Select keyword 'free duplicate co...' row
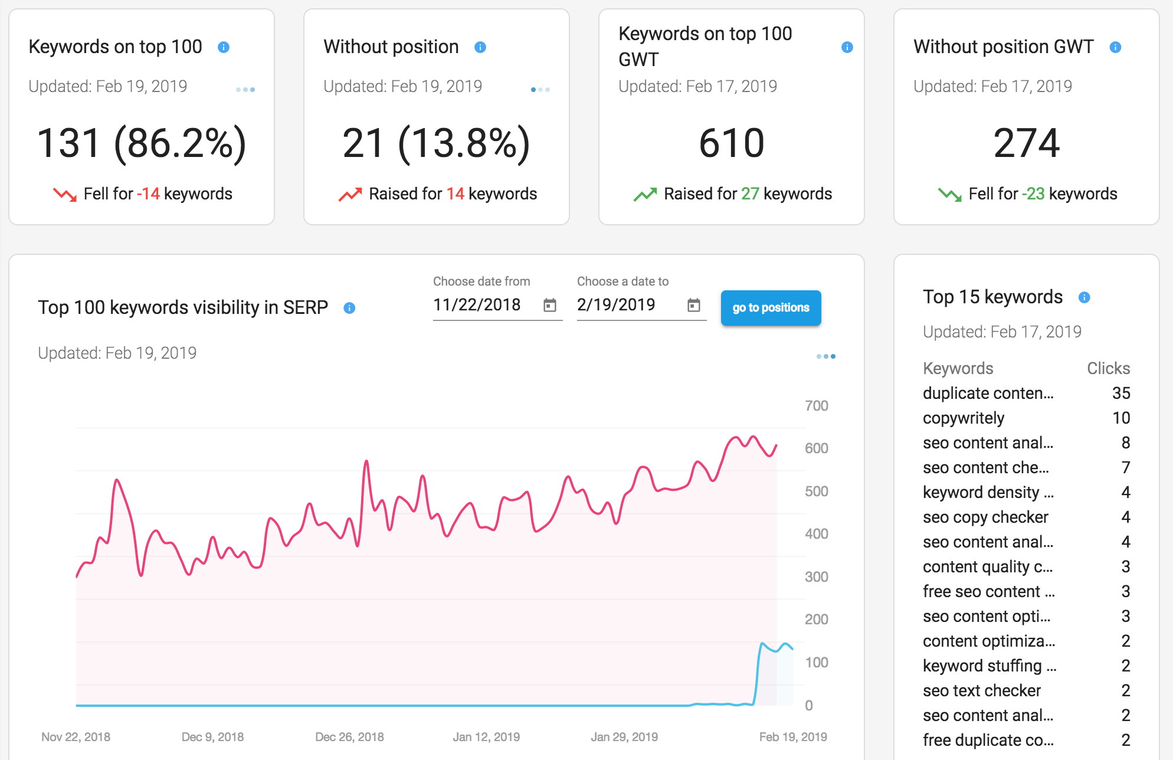This screenshot has width=1173, height=760. (x=1027, y=741)
